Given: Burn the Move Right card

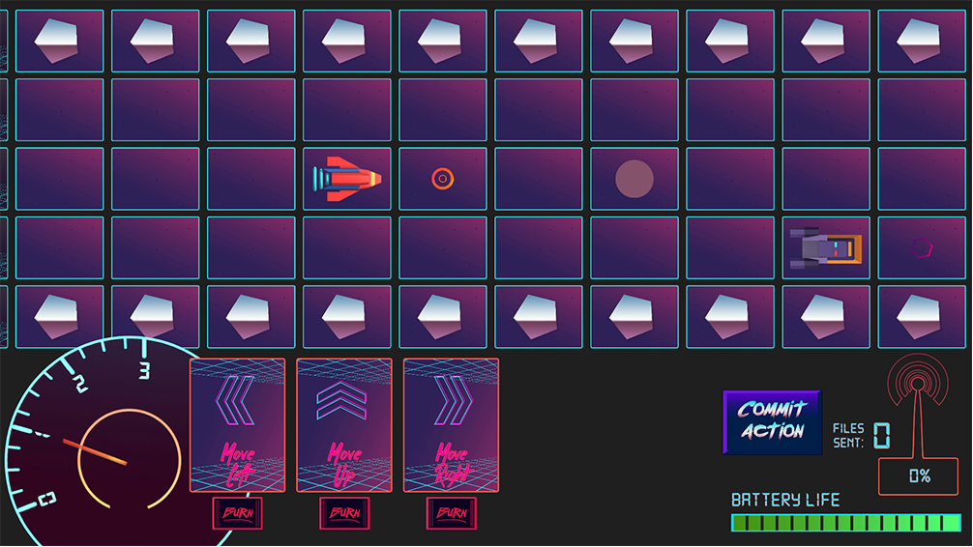Looking at the screenshot, I should (451, 513).
